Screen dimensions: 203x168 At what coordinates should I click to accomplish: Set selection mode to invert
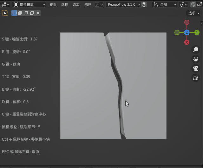click(x=32, y=13)
